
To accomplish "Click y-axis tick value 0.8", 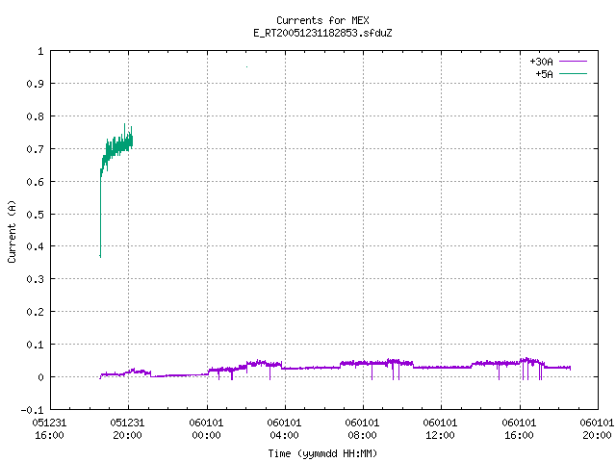I will pyautogui.click(x=35, y=116).
